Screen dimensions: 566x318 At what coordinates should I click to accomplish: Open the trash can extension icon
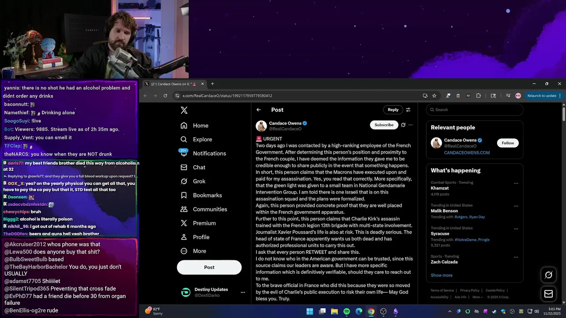click(x=458, y=96)
